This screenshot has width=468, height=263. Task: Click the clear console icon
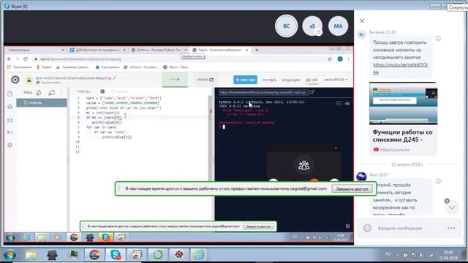point(347,104)
